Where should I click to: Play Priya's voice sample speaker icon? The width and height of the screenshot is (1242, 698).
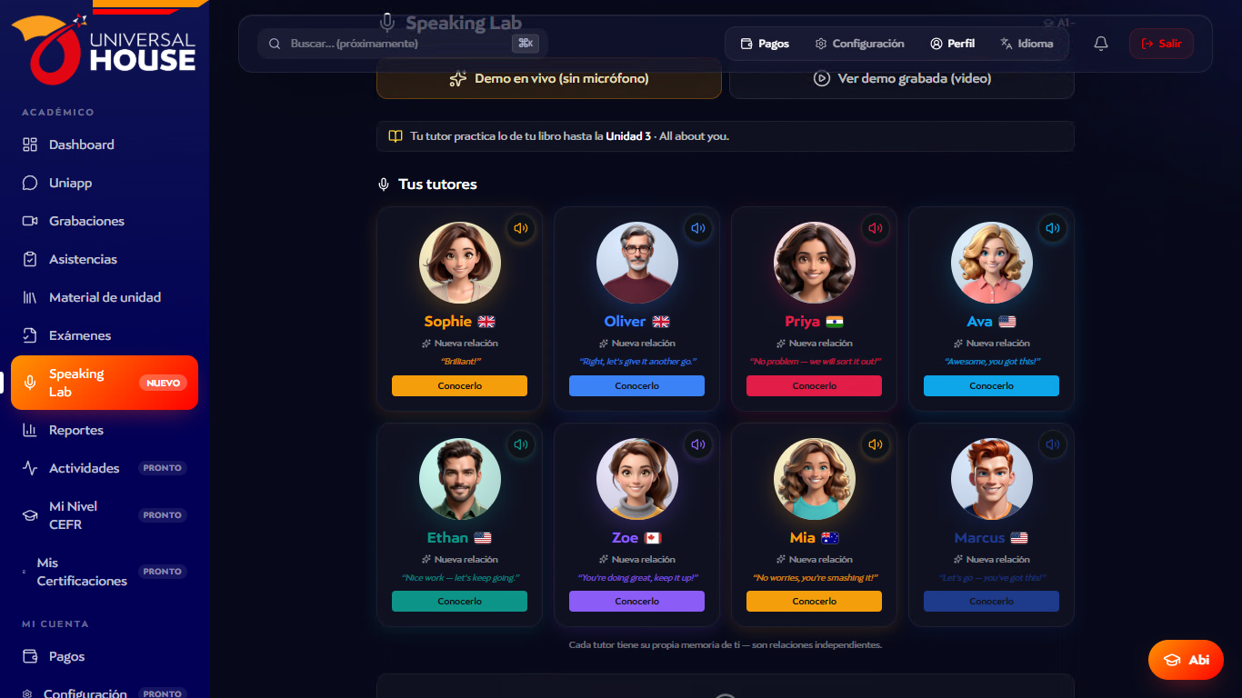[875, 228]
